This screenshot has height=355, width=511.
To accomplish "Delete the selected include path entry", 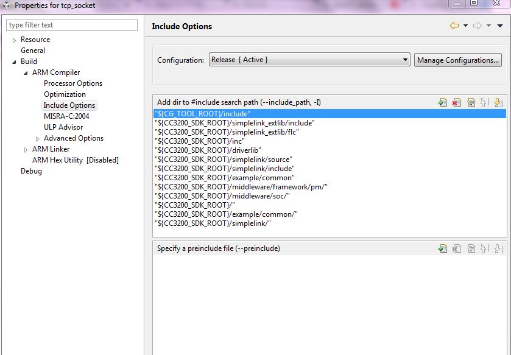I will pyautogui.click(x=457, y=102).
